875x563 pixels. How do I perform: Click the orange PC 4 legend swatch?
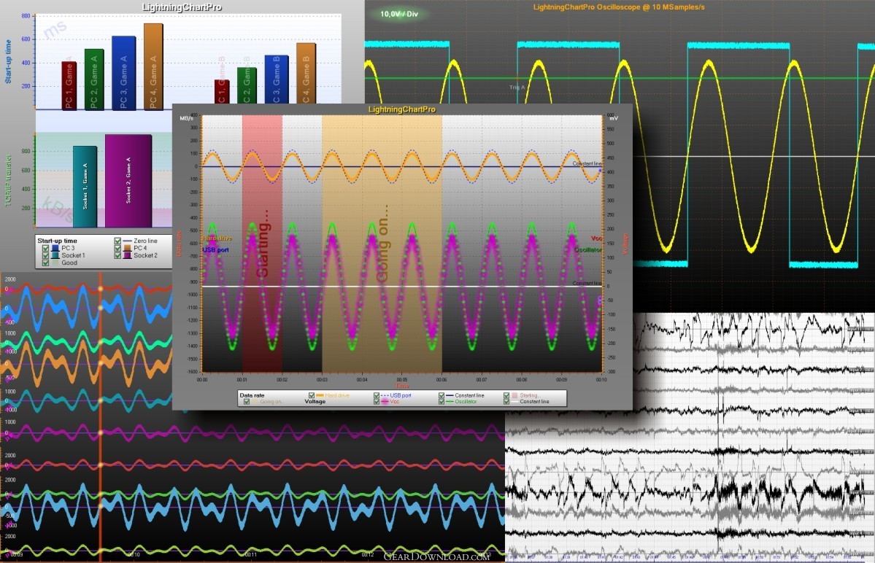(x=127, y=249)
